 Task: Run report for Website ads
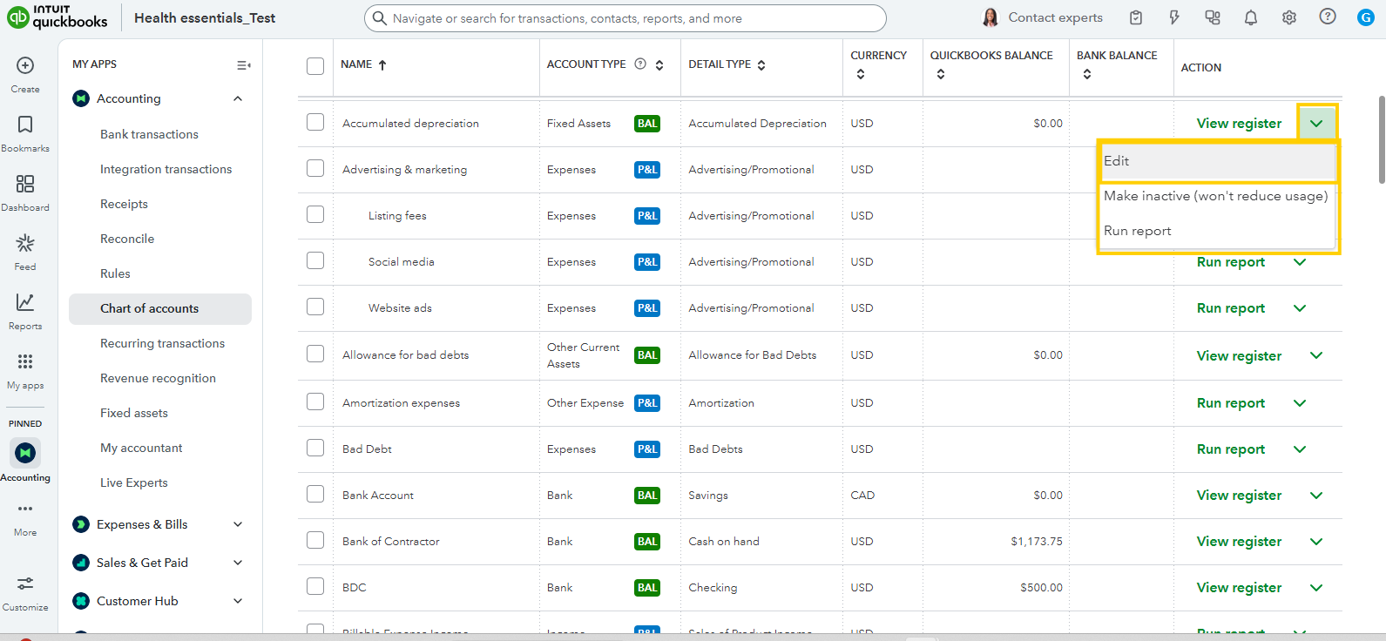tap(1231, 308)
